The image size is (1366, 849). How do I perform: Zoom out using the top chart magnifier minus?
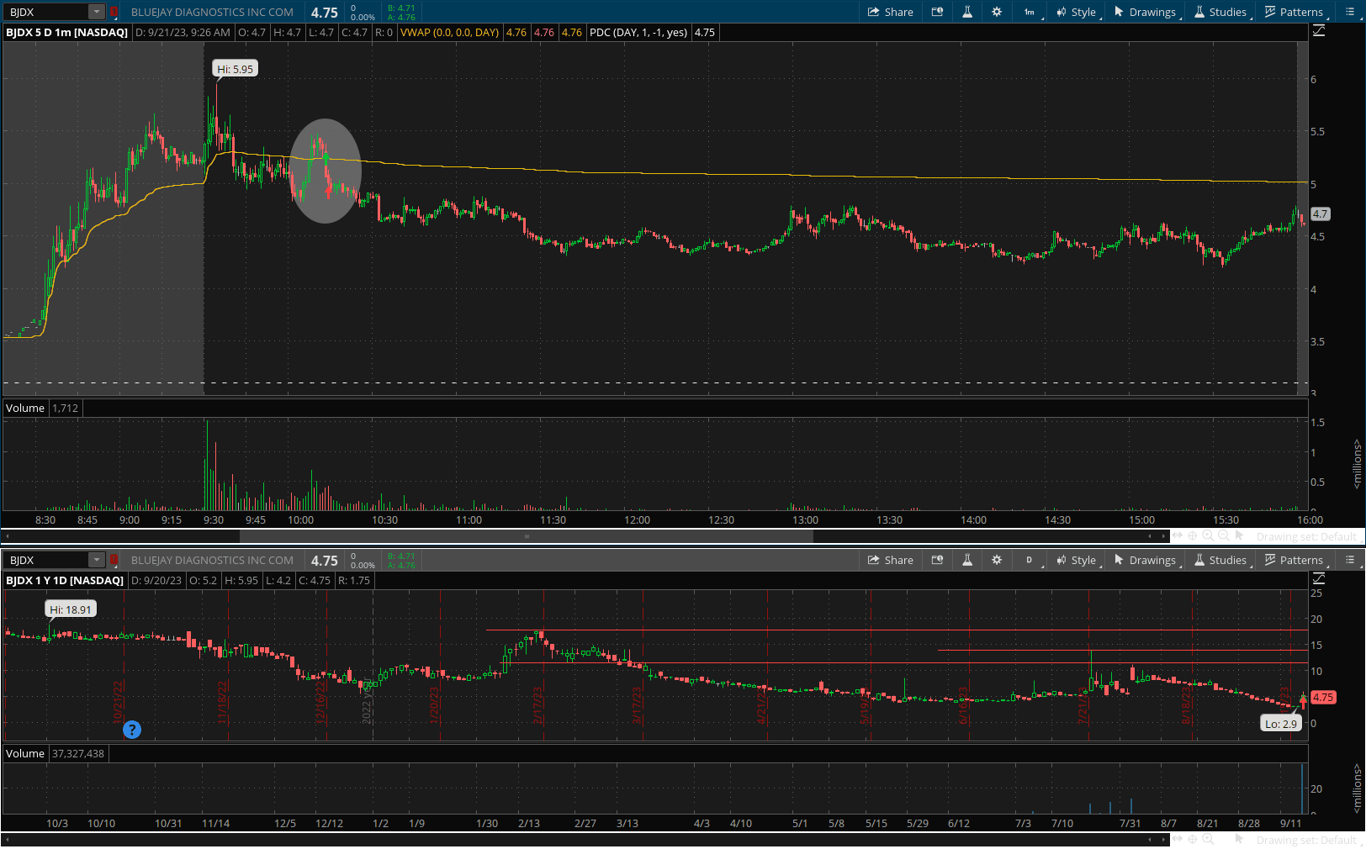click(x=1223, y=536)
